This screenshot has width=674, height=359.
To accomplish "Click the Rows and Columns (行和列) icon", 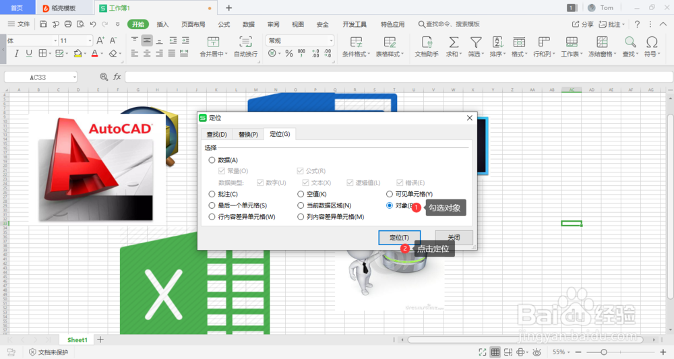I will (544, 42).
